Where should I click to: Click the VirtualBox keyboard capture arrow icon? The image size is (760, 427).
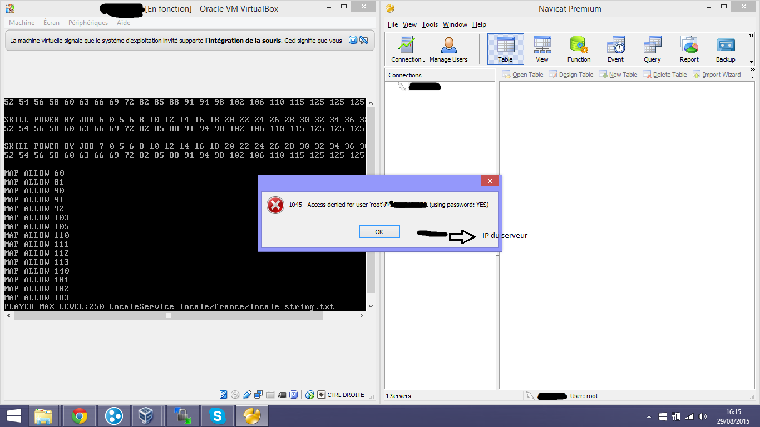click(x=322, y=395)
